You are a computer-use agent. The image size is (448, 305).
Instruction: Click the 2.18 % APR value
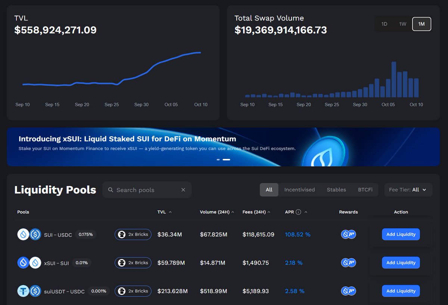coord(293,263)
